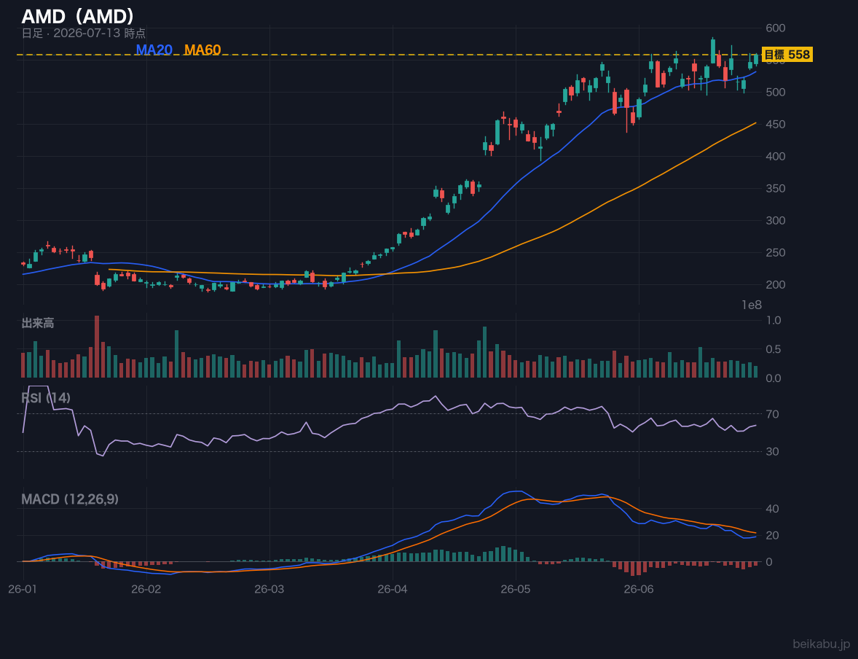Click the date subtitle '日足 · 2026-07-13 時点'

point(83,34)
